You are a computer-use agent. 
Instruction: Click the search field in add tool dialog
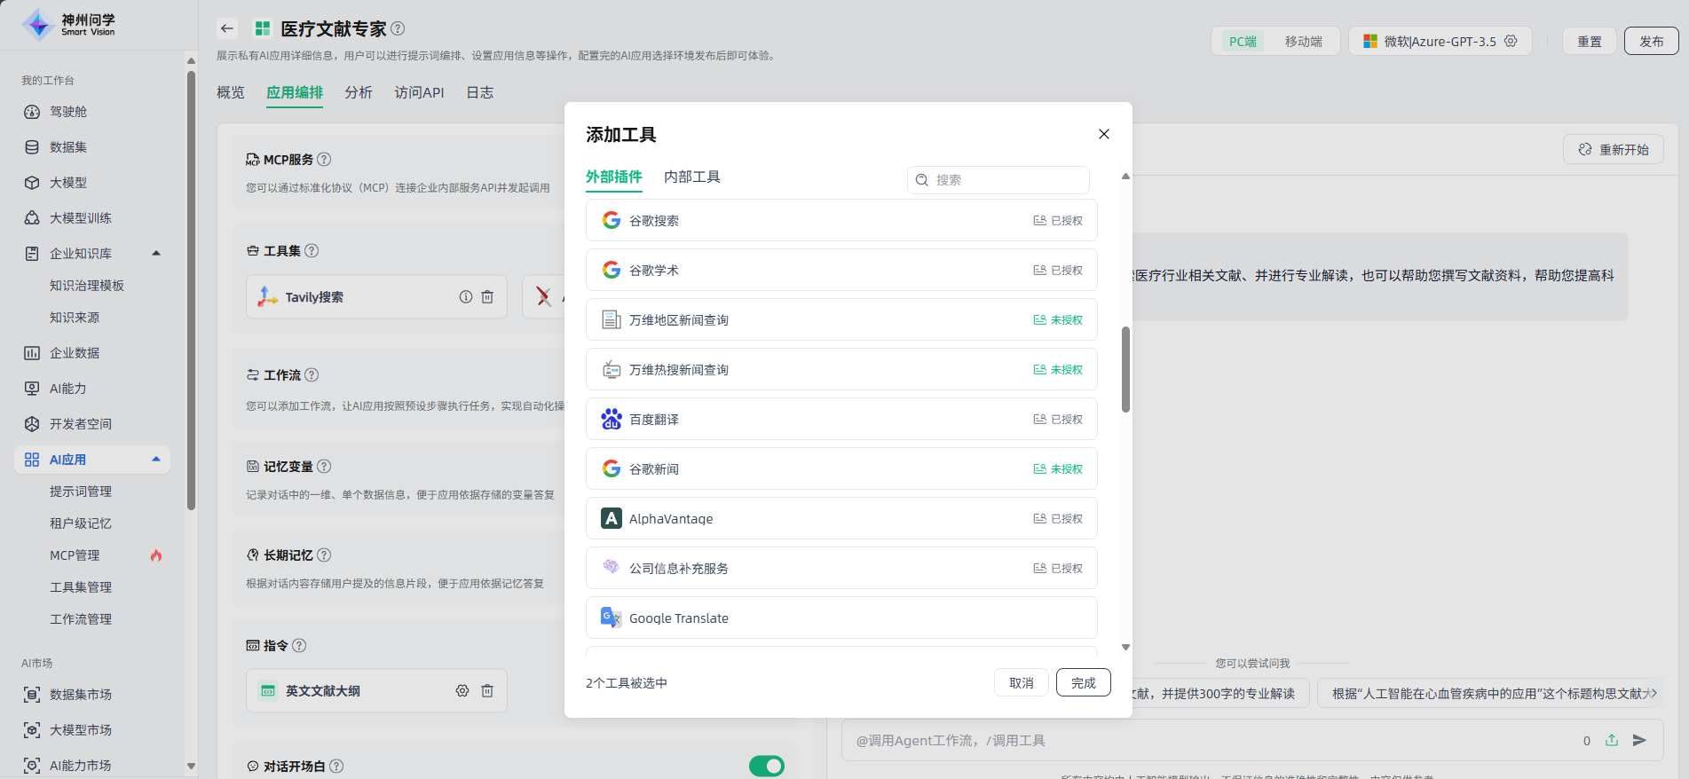coord(998,180)
